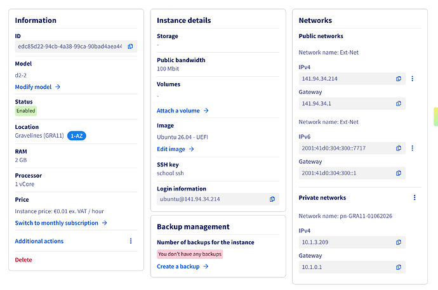
Task: Copy IPv6 address 2001:41d0:304:300::7717
Action: 399,148
